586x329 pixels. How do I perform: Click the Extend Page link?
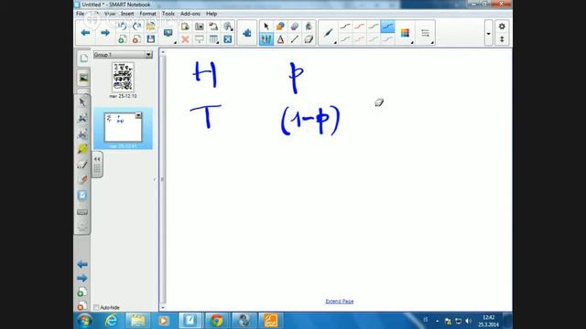[x=340, y=301]
